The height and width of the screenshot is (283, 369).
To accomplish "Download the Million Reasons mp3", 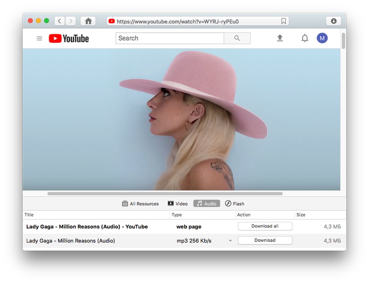I will click(x=265, y=241).
